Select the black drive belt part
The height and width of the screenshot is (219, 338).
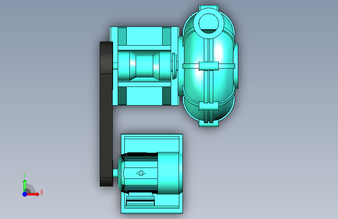(x=106, y=114)
